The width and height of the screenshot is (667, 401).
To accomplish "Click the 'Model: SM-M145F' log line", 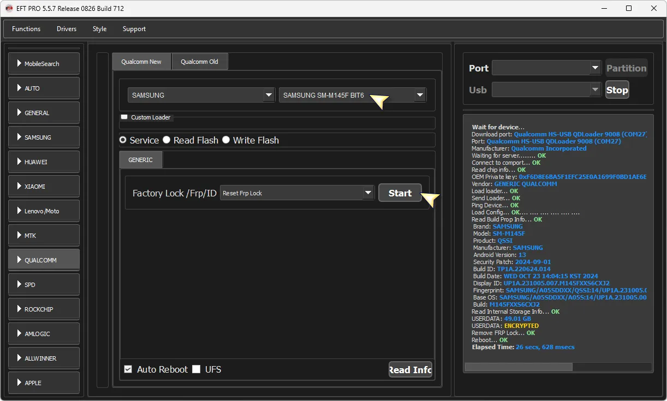I will point(499,234).
